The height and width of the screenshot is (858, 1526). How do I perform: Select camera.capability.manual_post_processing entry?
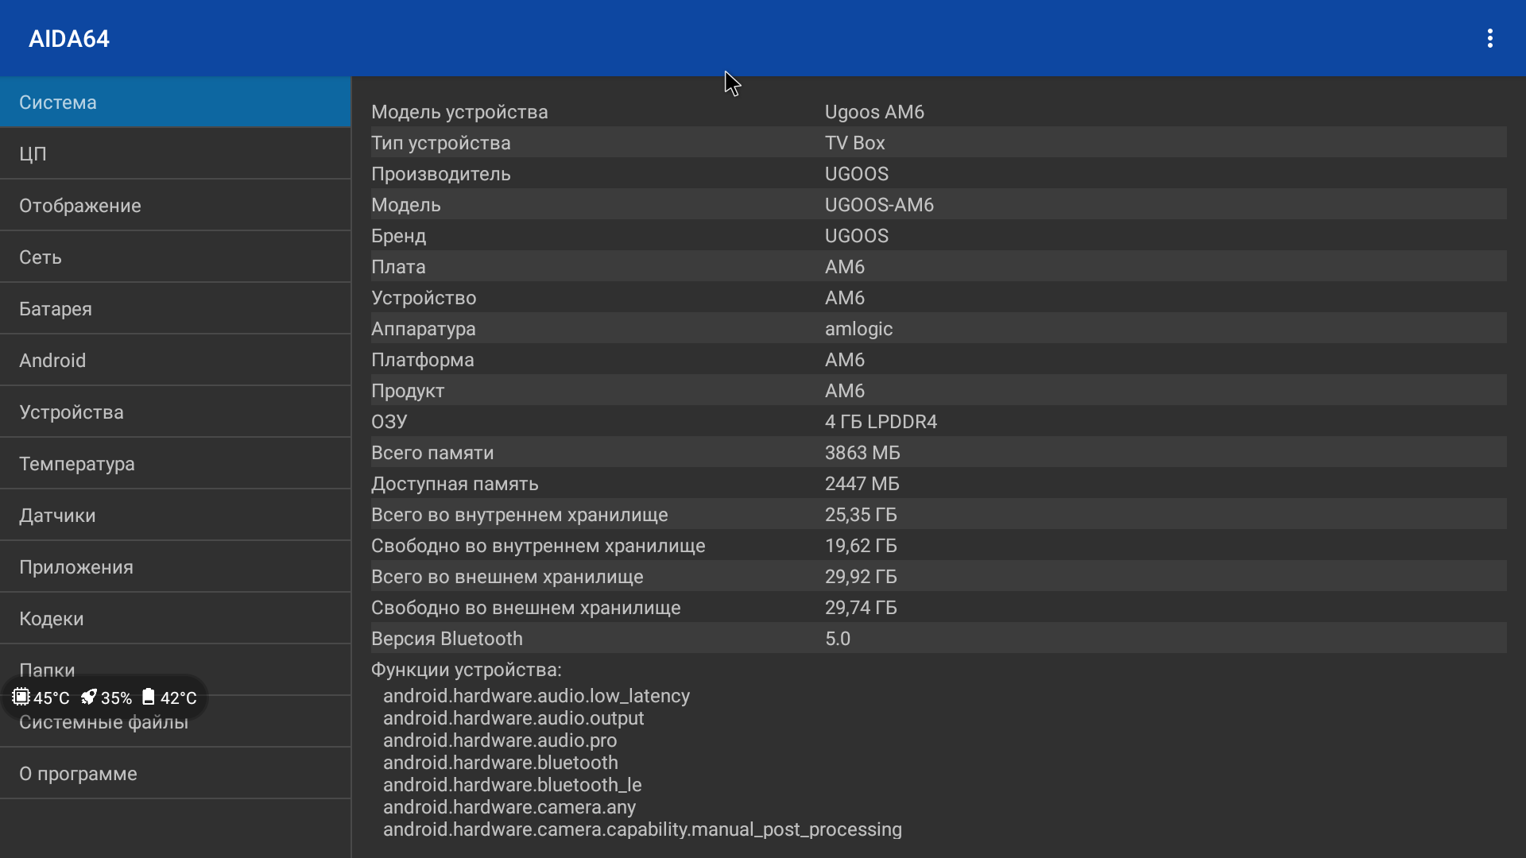point(642,829)
